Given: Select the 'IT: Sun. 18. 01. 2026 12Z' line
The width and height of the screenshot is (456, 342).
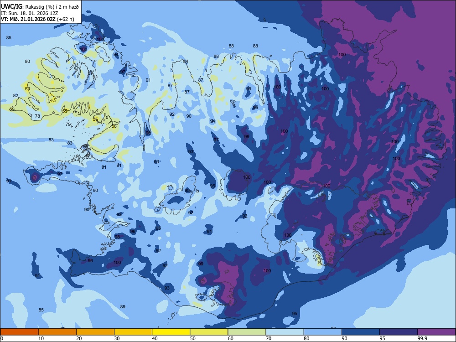Looking at the screenshot, I should click(x=29, y=13).
